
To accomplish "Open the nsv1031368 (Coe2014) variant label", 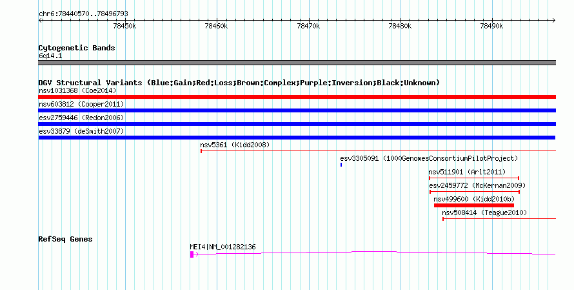I will point(77,90).
